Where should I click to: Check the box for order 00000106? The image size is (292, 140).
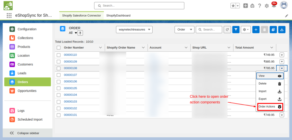point(59,82)
